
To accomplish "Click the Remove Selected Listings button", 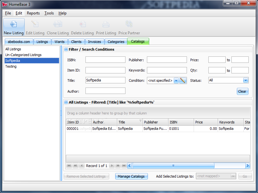I will (86, 176).
